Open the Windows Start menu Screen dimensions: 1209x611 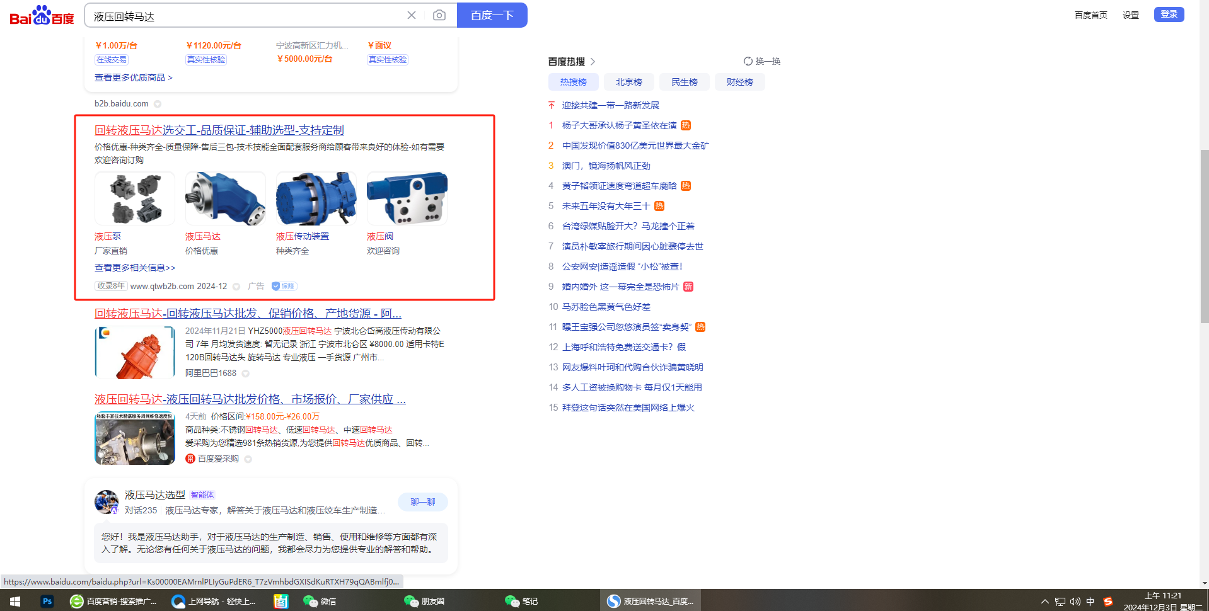[x=15, y=602]
